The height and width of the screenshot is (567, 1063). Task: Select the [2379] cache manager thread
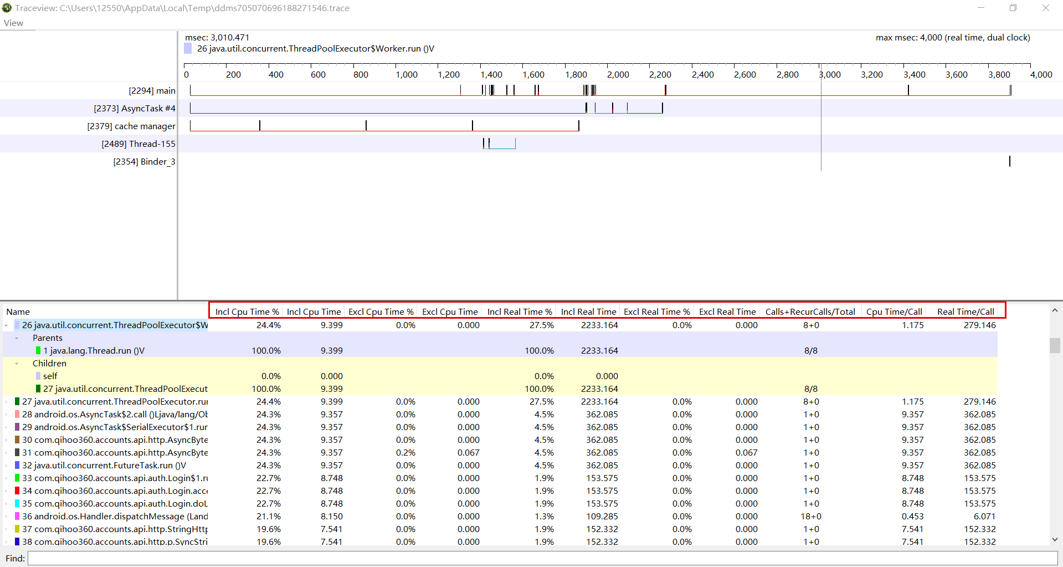[131, 126]
